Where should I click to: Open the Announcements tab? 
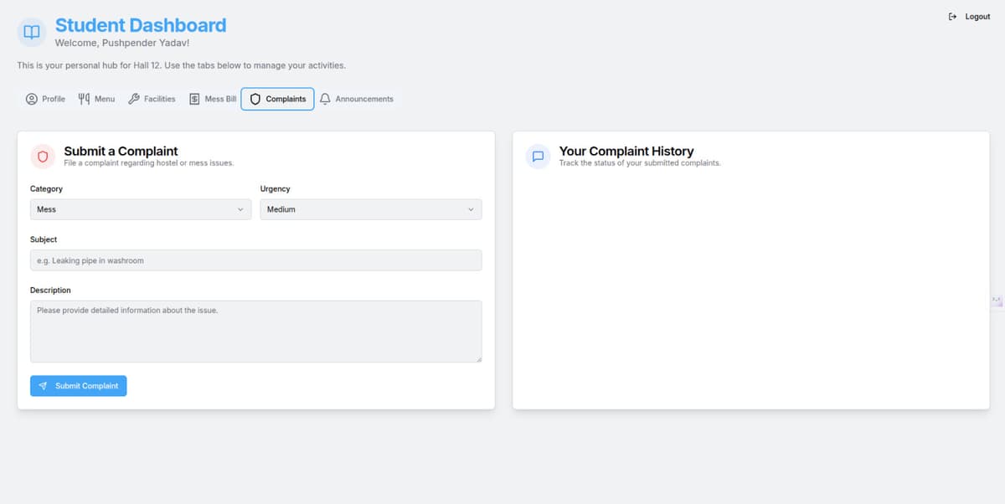[x=358, y=99]
